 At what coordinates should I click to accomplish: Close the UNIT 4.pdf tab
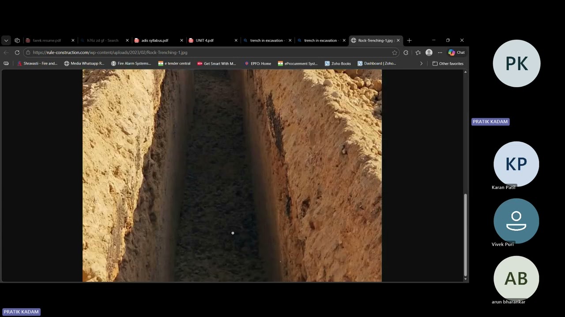[x=236, y=41]
